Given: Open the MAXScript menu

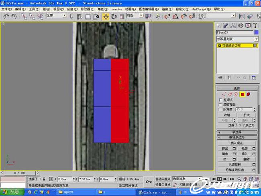Looking at the screenshot, I should coord(202,9).
